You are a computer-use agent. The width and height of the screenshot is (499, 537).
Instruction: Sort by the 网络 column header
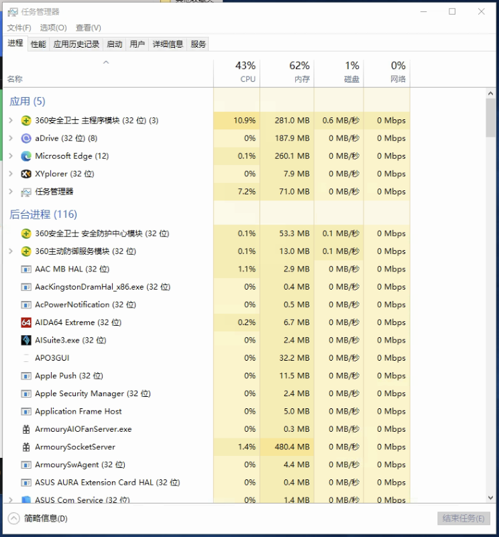[387, 73]
